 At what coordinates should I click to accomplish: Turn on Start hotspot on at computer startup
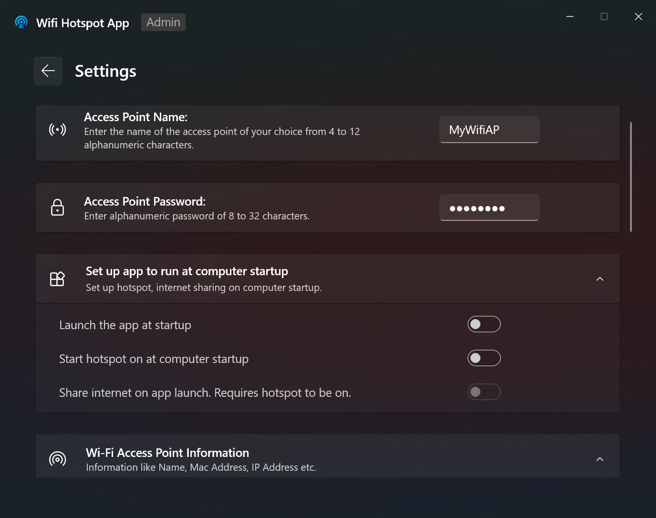[484, 358]
